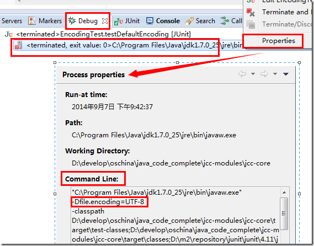314x246 pixels.
Task: Select the terminated javaw.exe process row
Action: [x=128, y=45]
